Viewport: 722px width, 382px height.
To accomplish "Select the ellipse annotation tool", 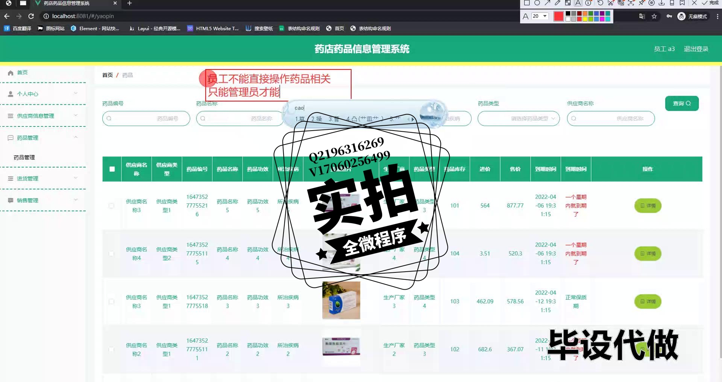I will click(x=537, y=3).
